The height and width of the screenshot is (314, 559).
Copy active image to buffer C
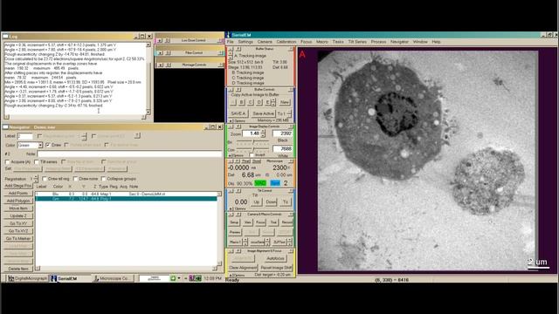[251, 102]
